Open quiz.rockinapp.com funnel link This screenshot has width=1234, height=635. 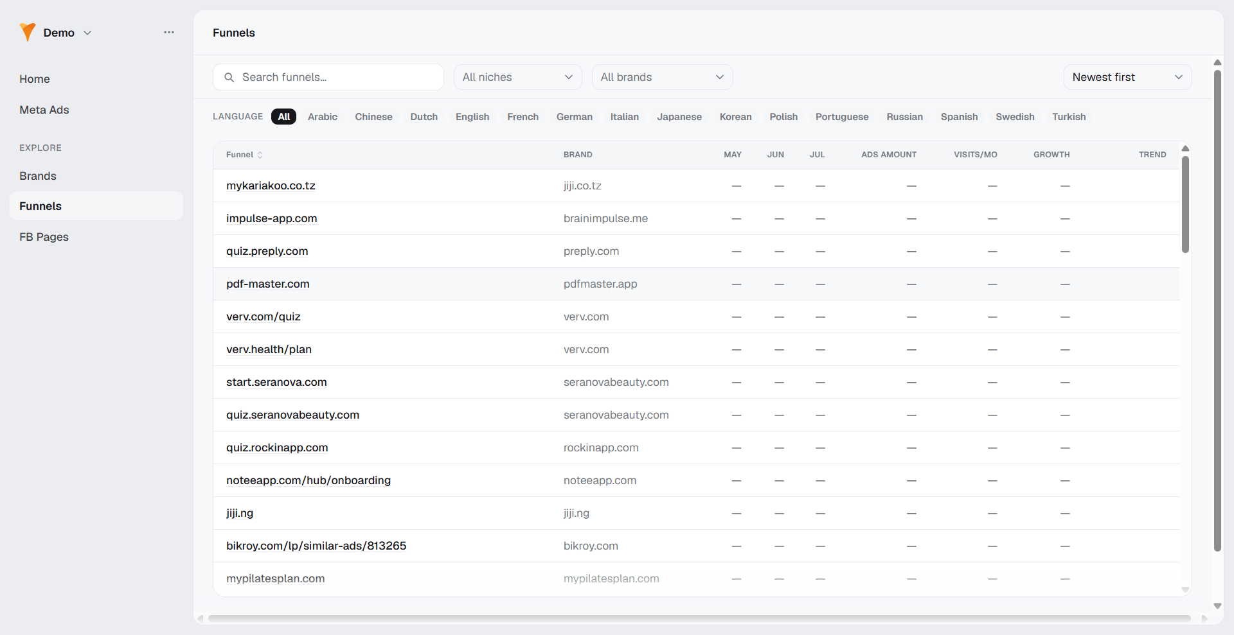[x=277, y=448]
